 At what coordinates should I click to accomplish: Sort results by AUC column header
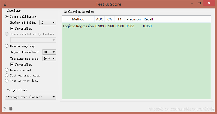click(100, 19)
